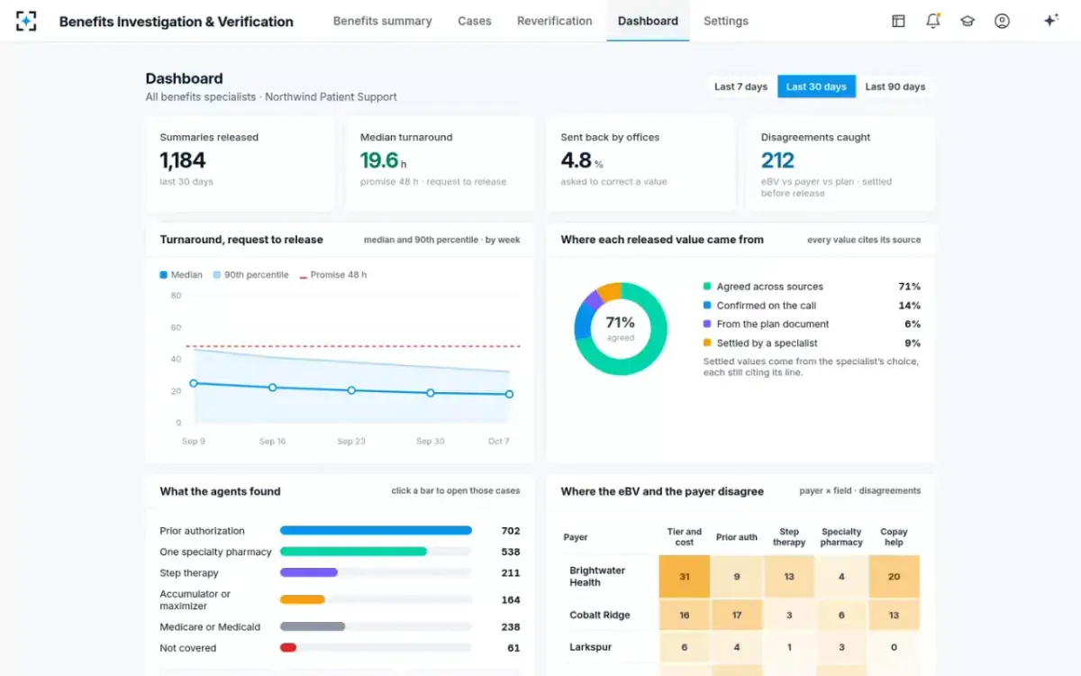Click Brightwater Health Tier and cost cell 31
The height and width of the screenshot is (676, 1081).
click(x=685, y=577)
